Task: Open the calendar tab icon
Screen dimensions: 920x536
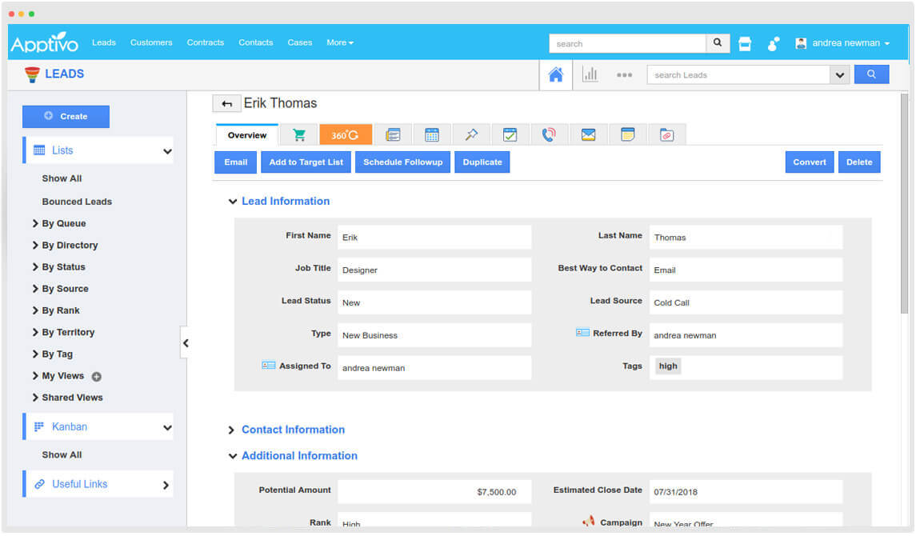Action: point(432,135)
